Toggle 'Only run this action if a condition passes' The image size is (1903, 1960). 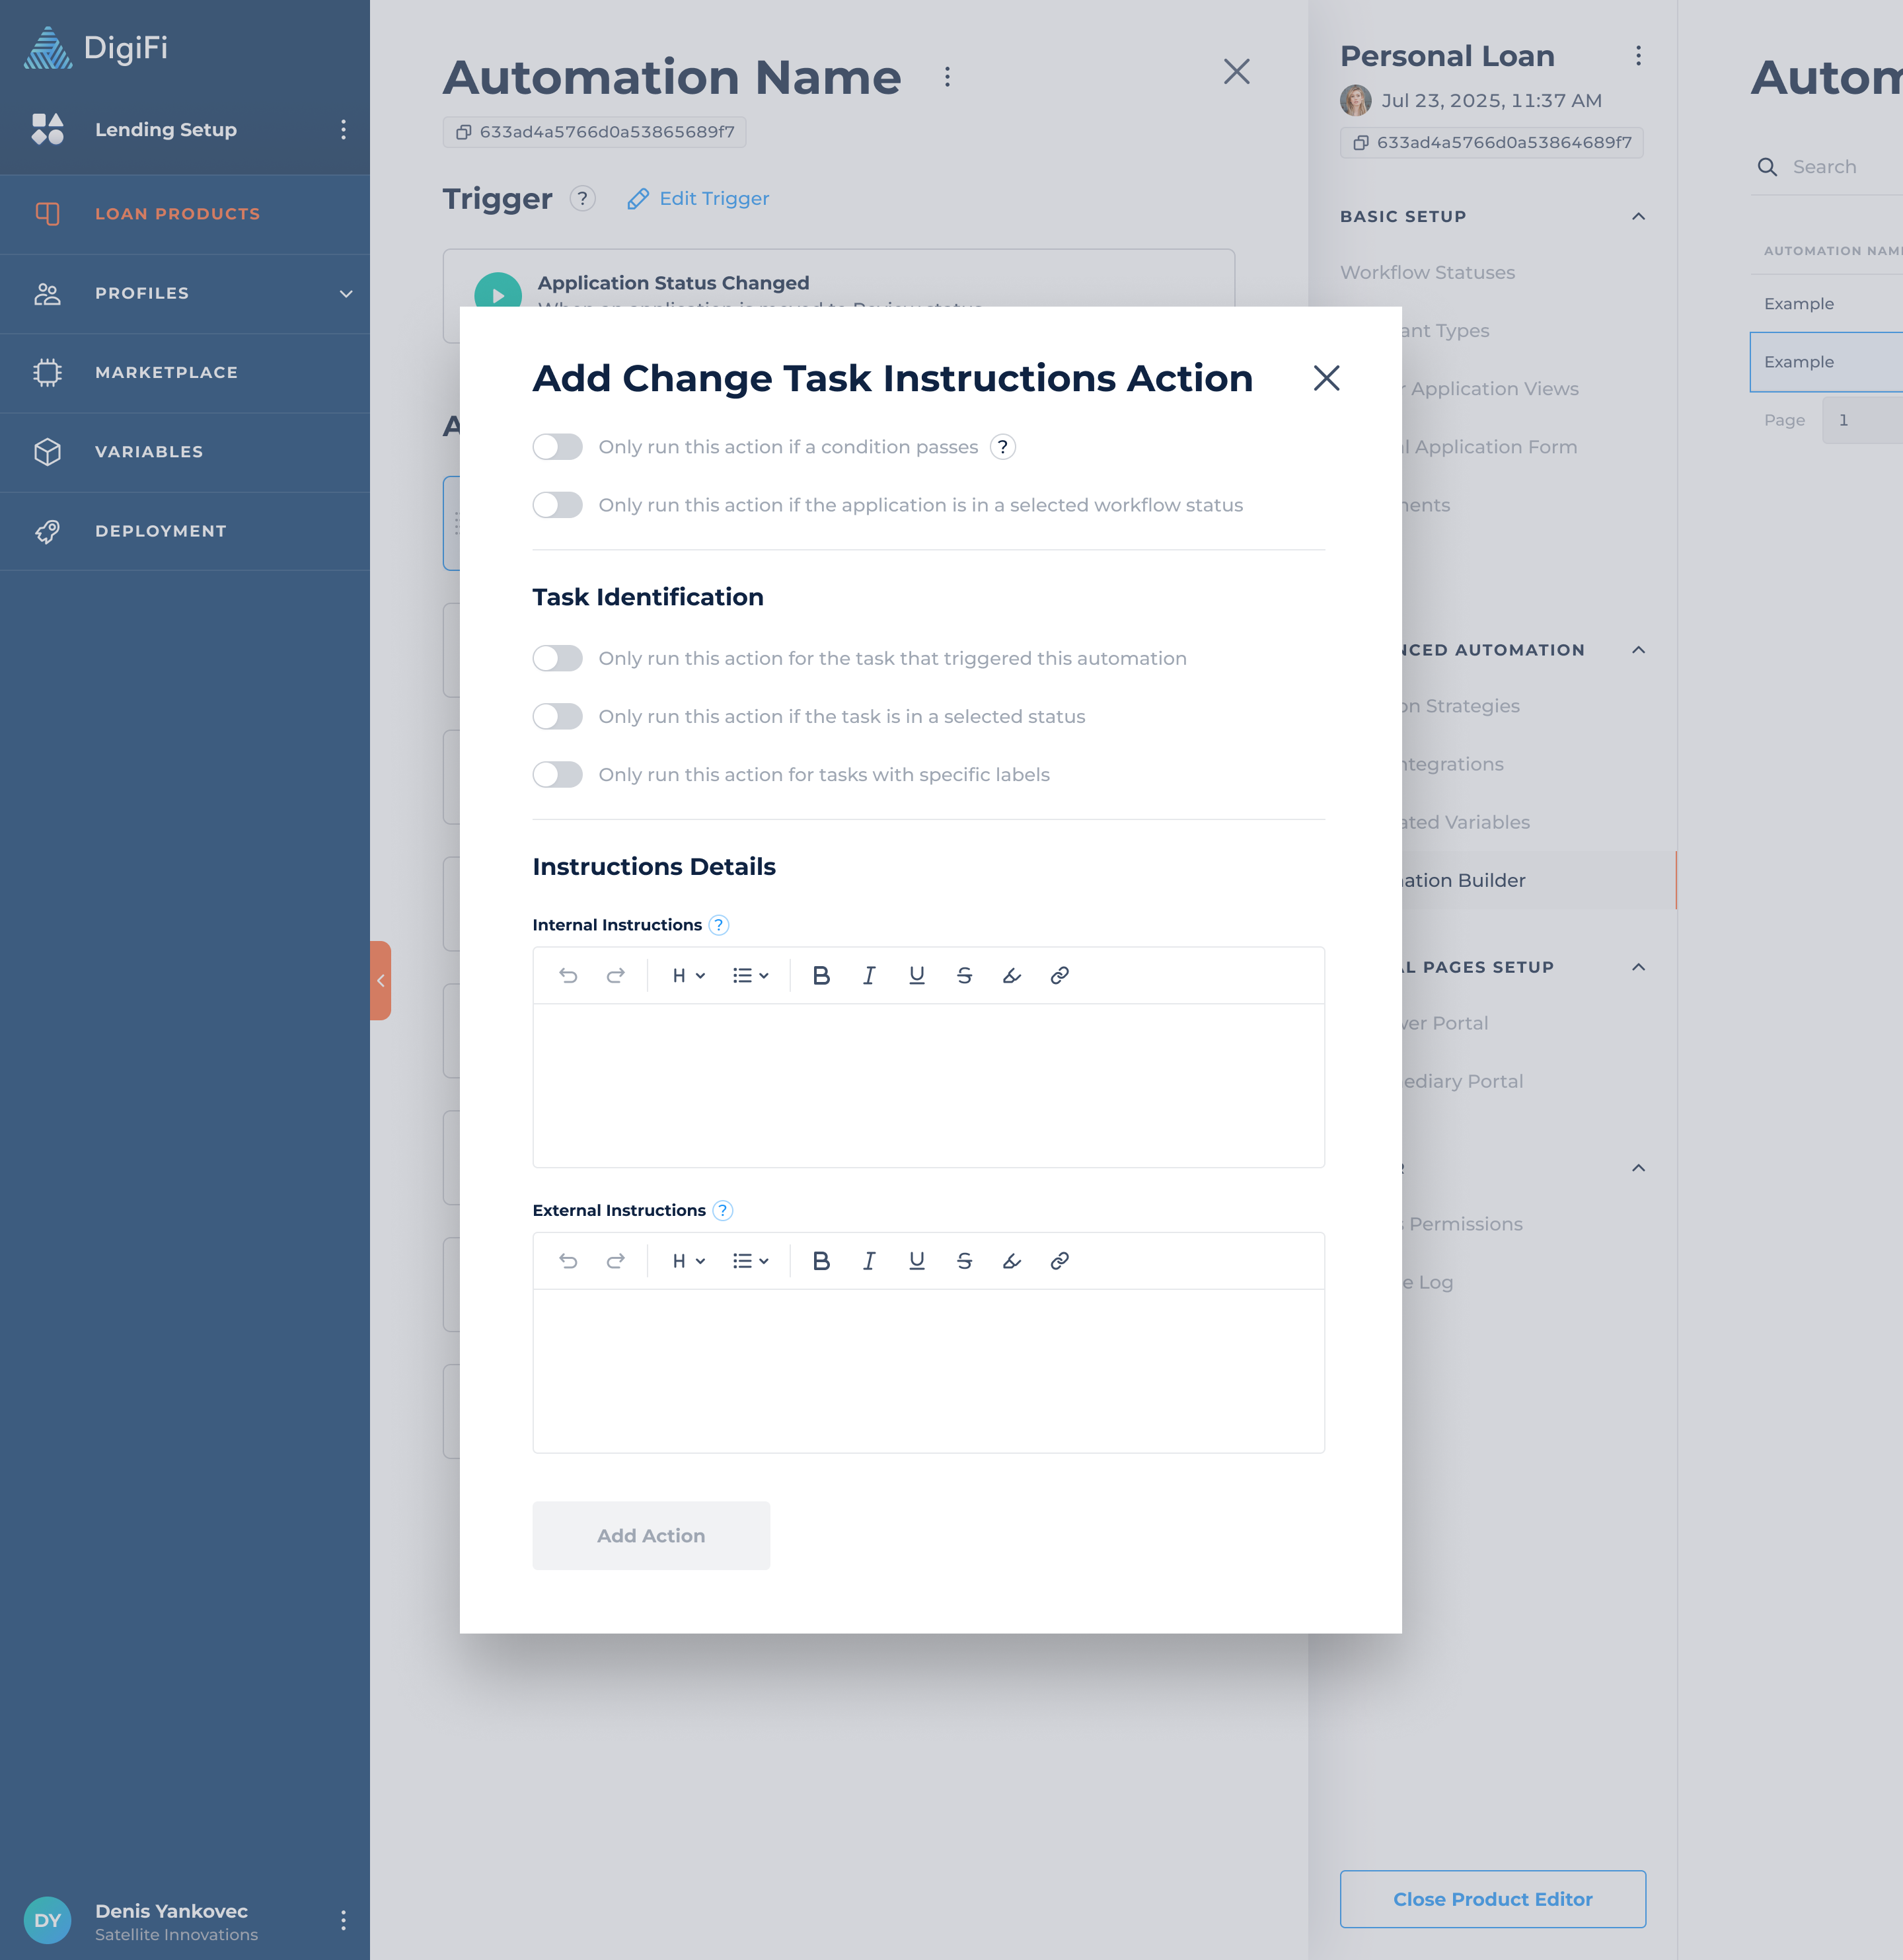point(557,447)
